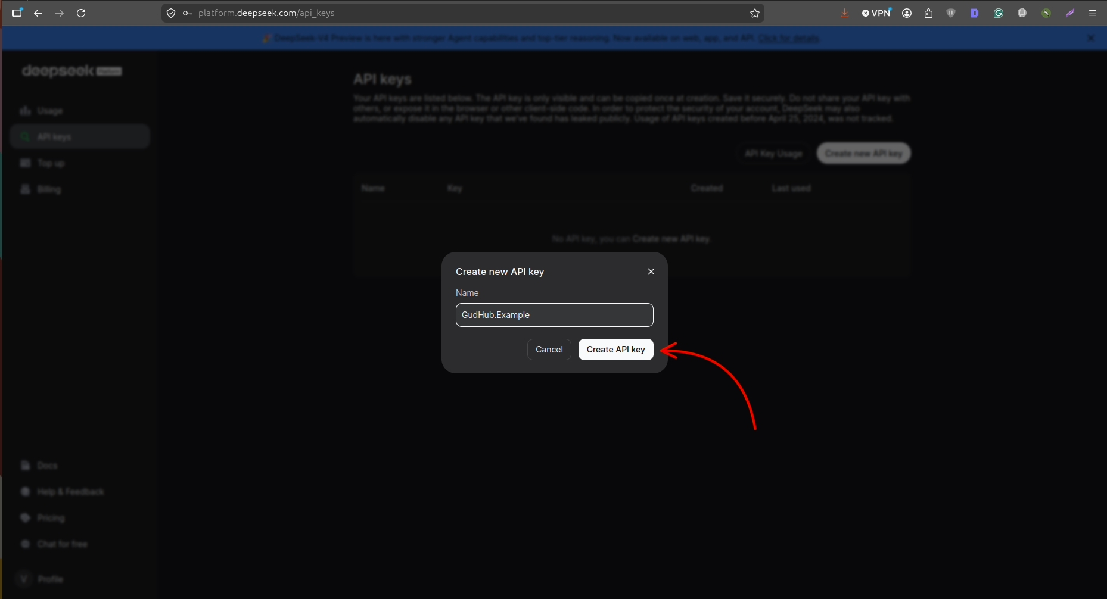Focus the Name input field

pos(555,315)
